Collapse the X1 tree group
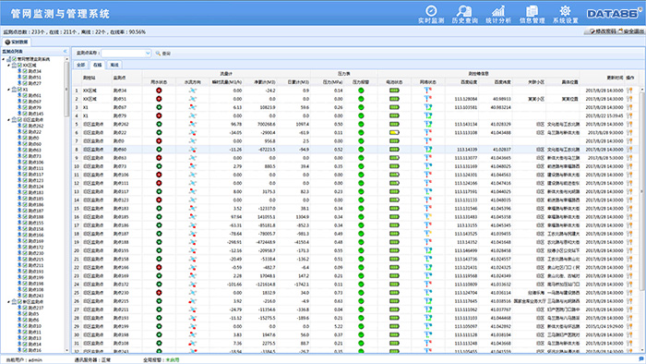Screen dimensions: 646x364 tap(8, 90)
